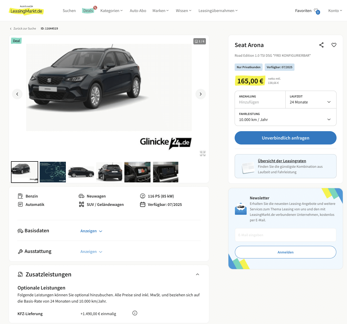Image resolution: width=347 pixels, height=324 pixels.
Task: Click the Automatik gearbox icon
Action: [x=20, y=204]
